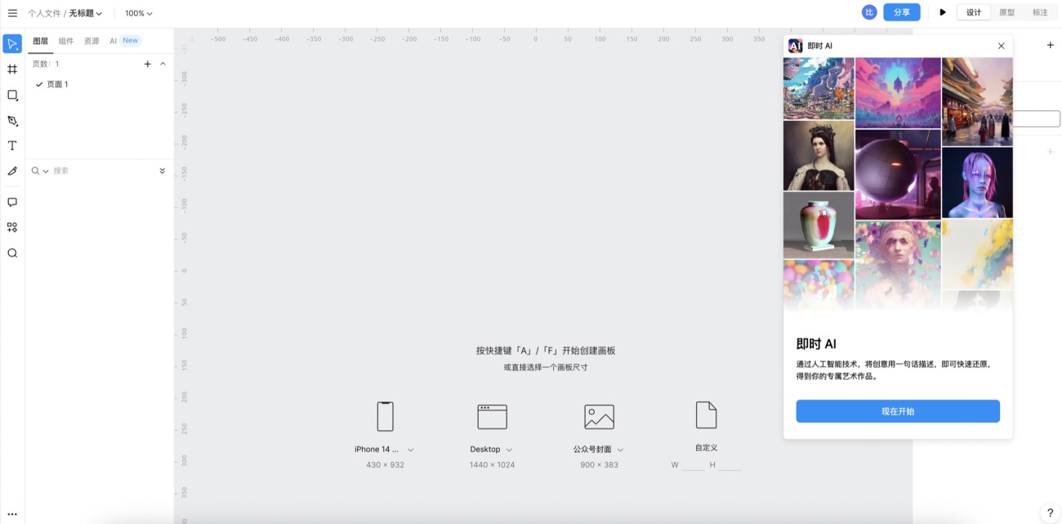Select the Pencil drawing tool
The width and height of the screenshot is (1062, 524).
[12, 171]
